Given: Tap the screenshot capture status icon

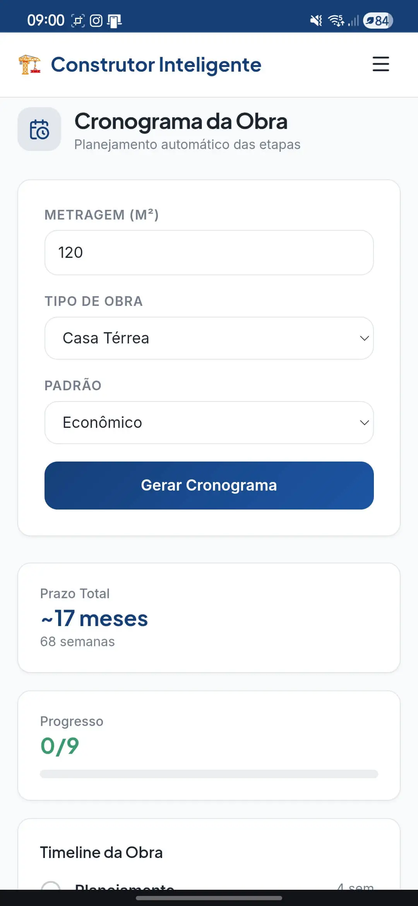Looking at the screenshot, I should [78, 21].
